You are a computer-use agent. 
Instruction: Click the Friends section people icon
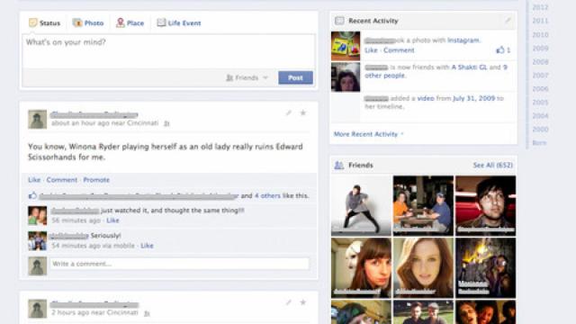click(338, 166)
